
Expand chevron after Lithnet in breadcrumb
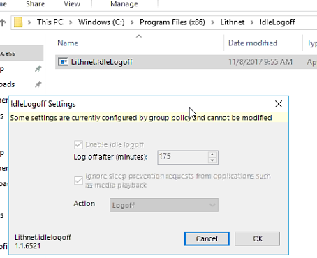(x=252, y=22)
